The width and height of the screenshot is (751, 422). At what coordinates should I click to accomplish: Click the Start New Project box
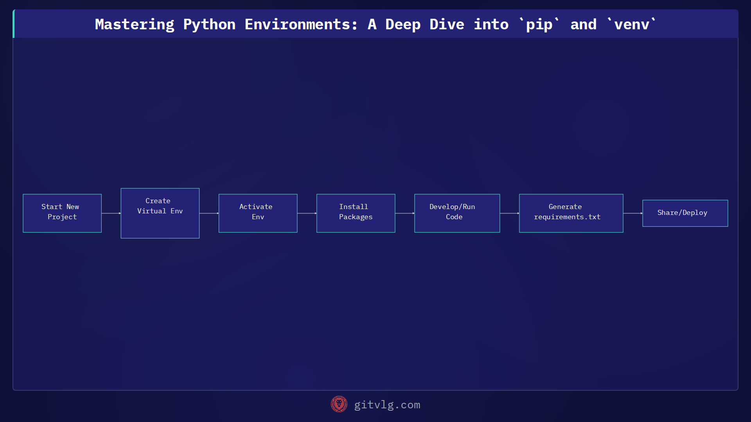click(x=62, y=213)
